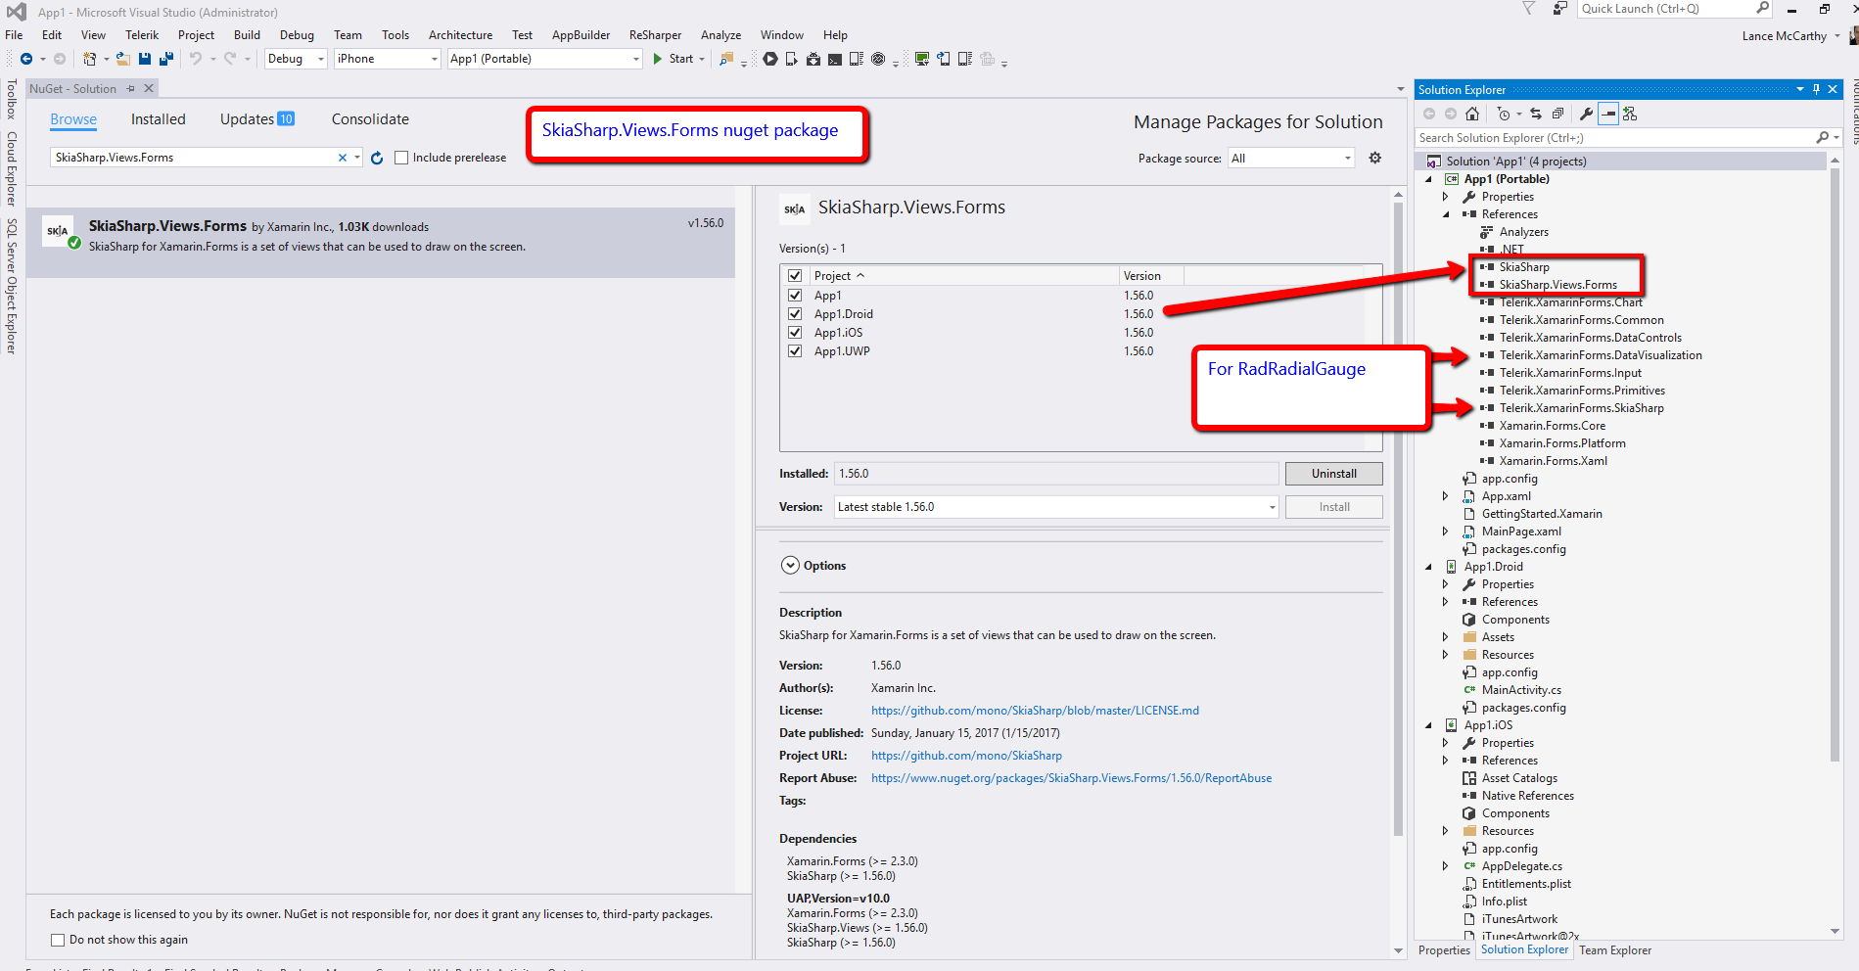The image size is (1859, 971).
Task: Close the NuGet - Solution tab
Action: pos(149,88)
